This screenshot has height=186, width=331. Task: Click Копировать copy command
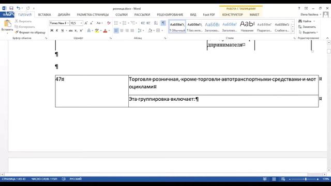(25, 27)
